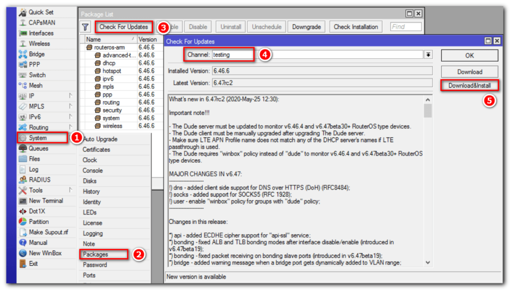The height and width of the screenshot is (290, 510).
Task: Choose Packages in the System submenu
Action: pyautogui.click(x=95, y=254)
